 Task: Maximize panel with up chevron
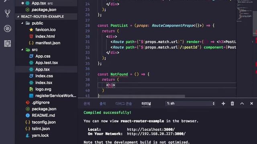point(242,104)
